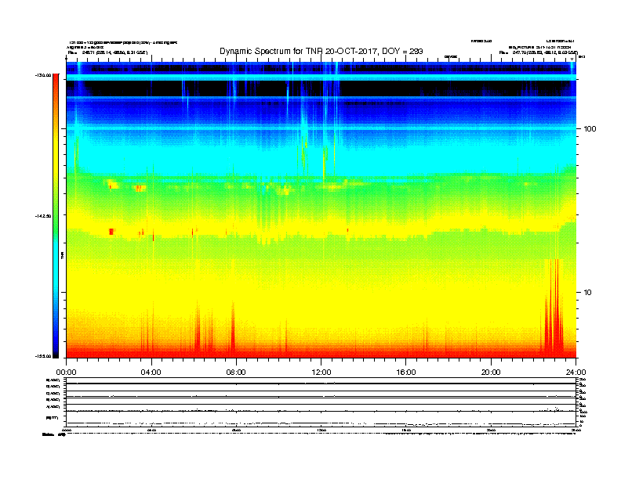Image resolution: width=621 pixels, height=479 pixels.
Task: Select the 16:00 time axis label
Action: click(x=406, y=373)
